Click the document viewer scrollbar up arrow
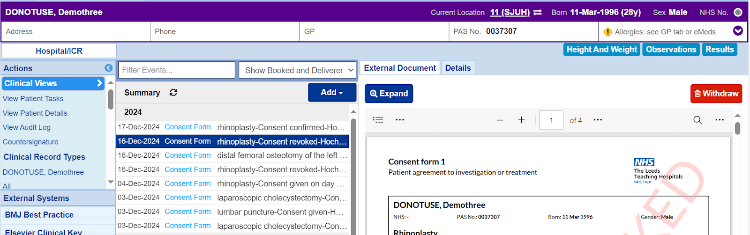The width and height of the screenshot is (750, 235). coord(737,115)
